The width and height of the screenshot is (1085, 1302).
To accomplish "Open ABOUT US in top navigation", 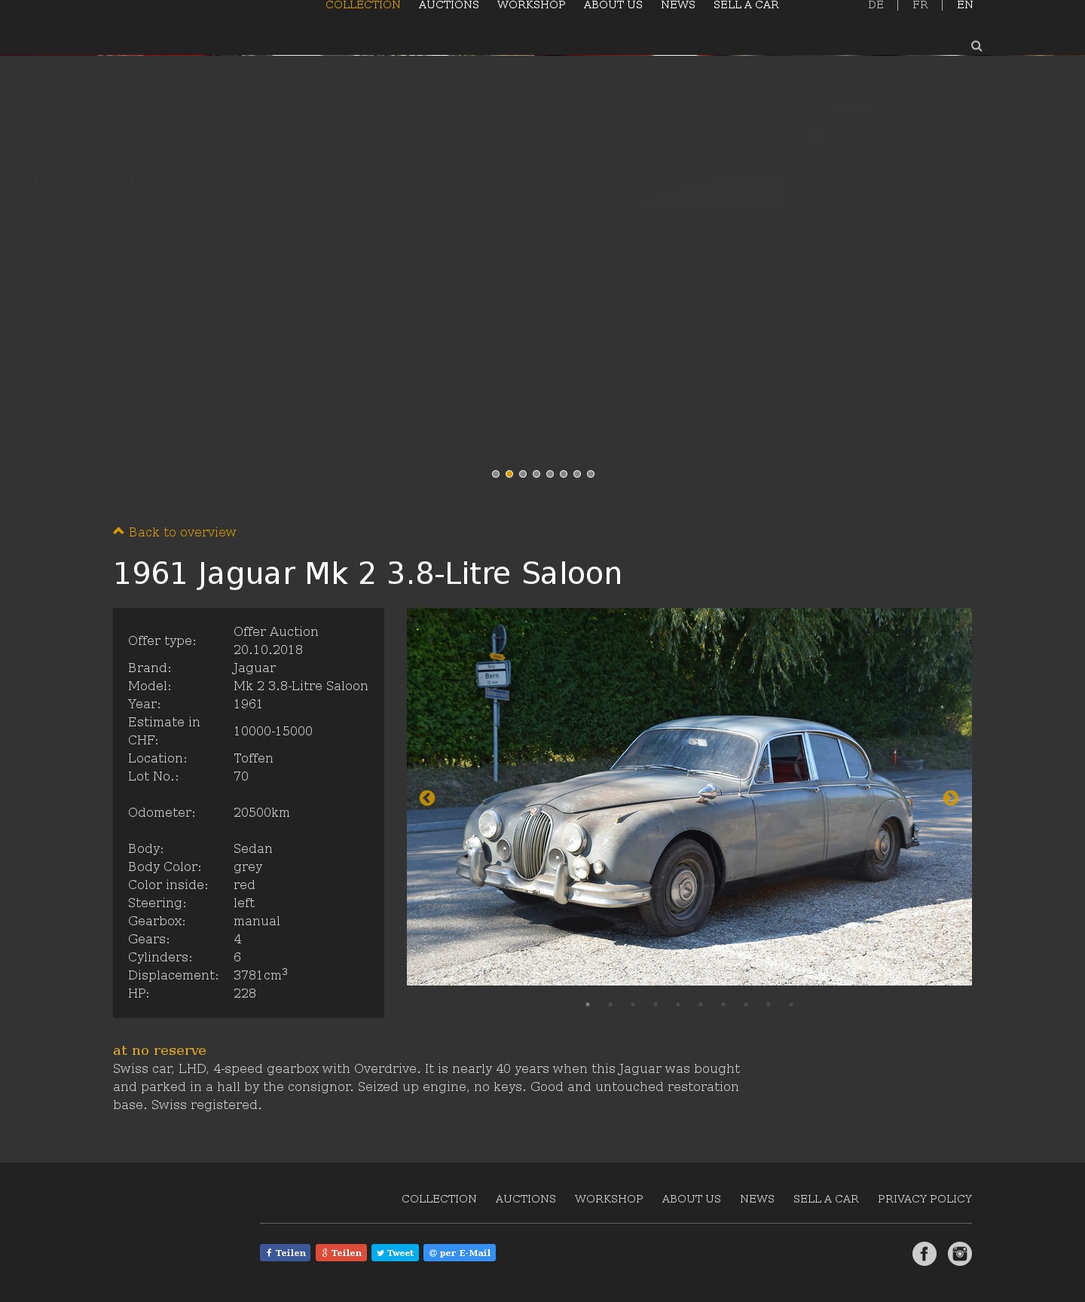I will coord(613,5).
